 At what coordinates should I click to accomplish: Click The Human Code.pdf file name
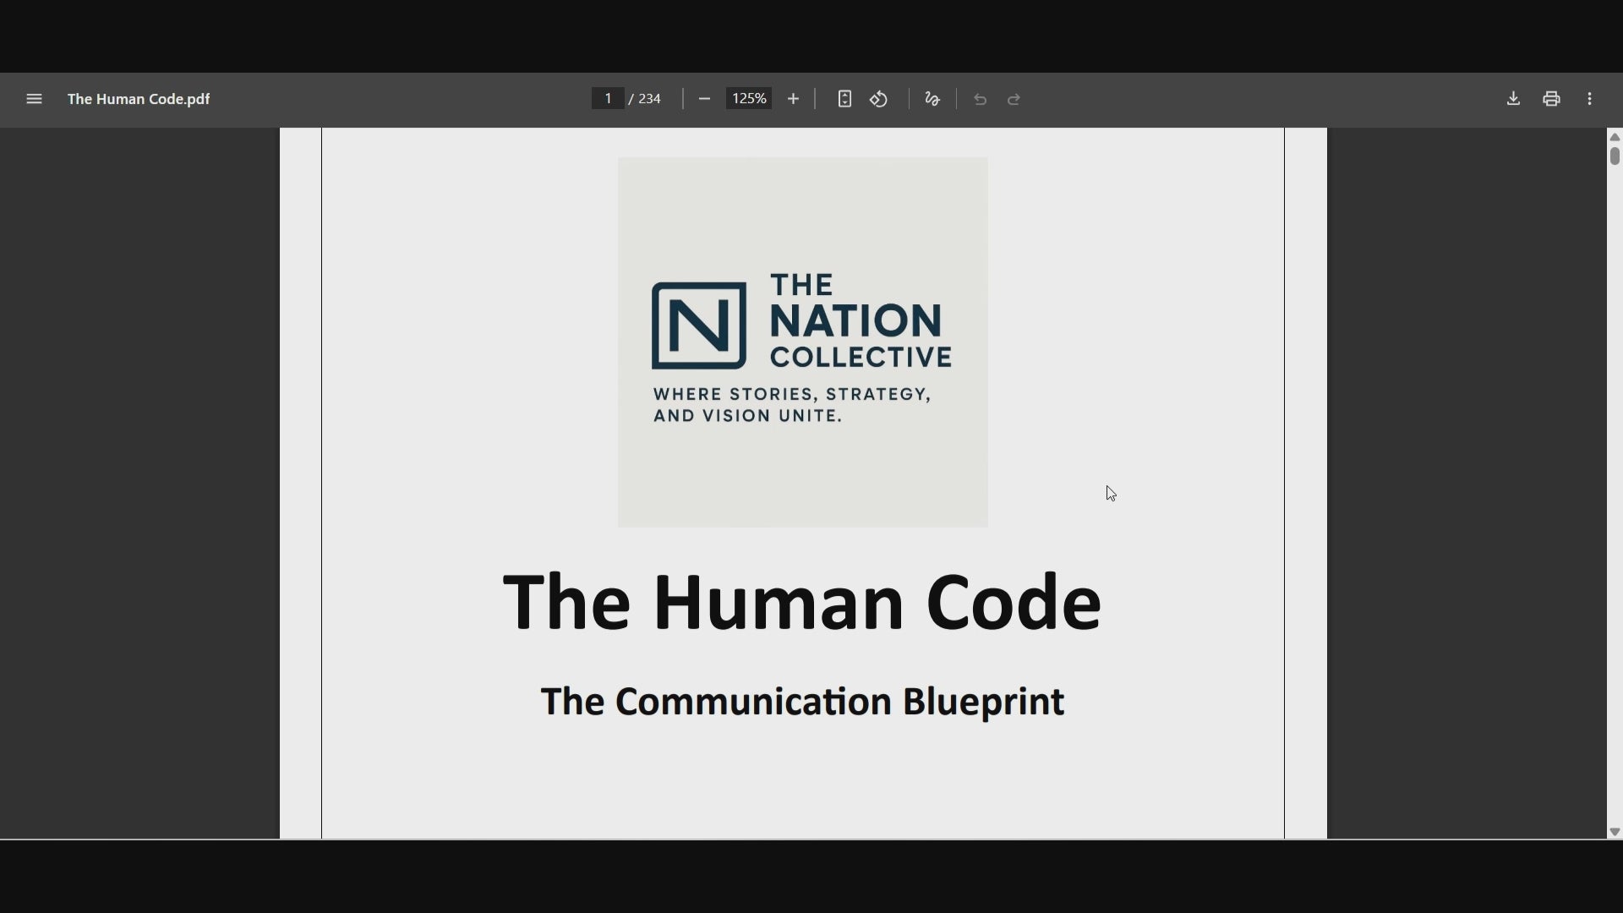139,99
